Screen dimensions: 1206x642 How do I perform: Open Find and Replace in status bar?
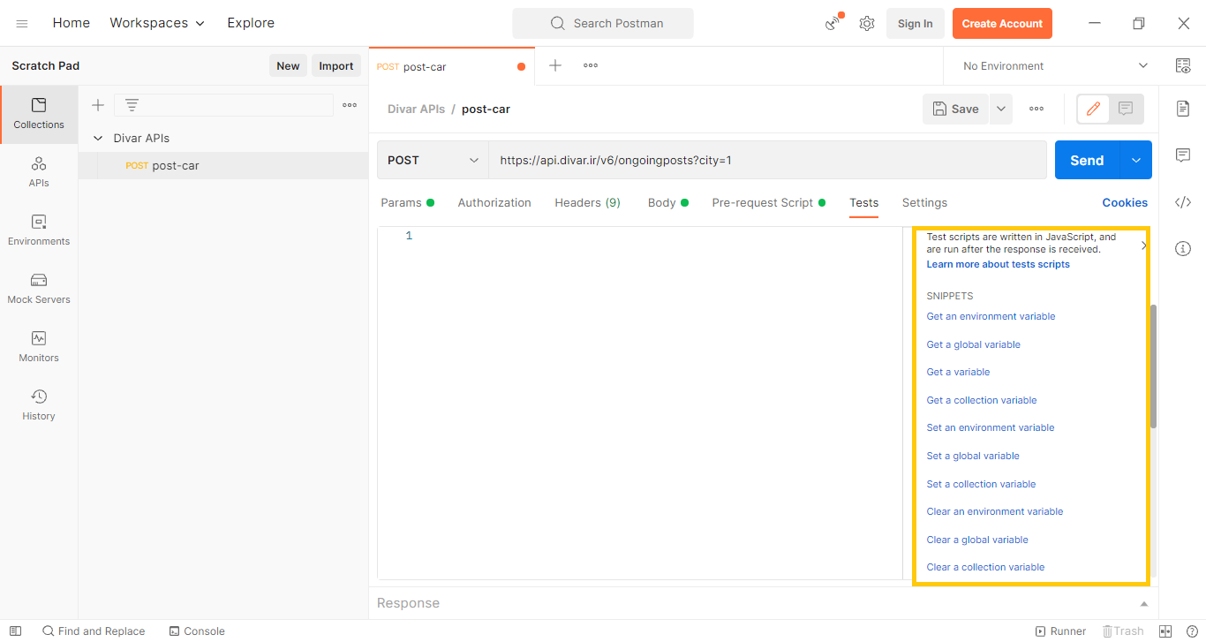coord(94,631)
